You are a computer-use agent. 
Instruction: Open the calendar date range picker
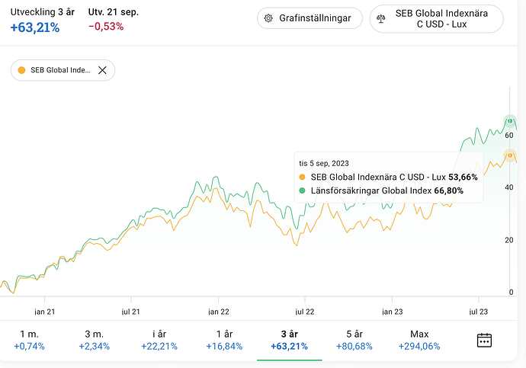pos(484,340)
